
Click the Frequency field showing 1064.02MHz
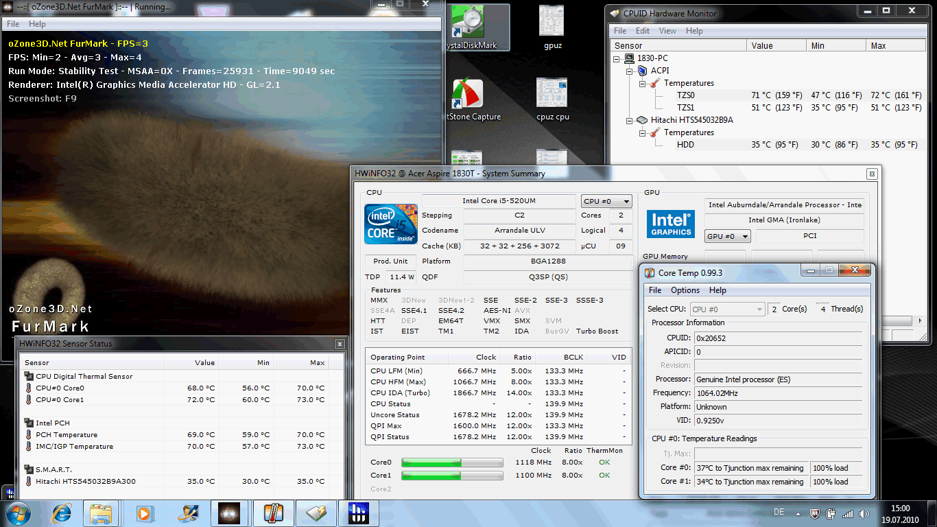pos(778,393)
